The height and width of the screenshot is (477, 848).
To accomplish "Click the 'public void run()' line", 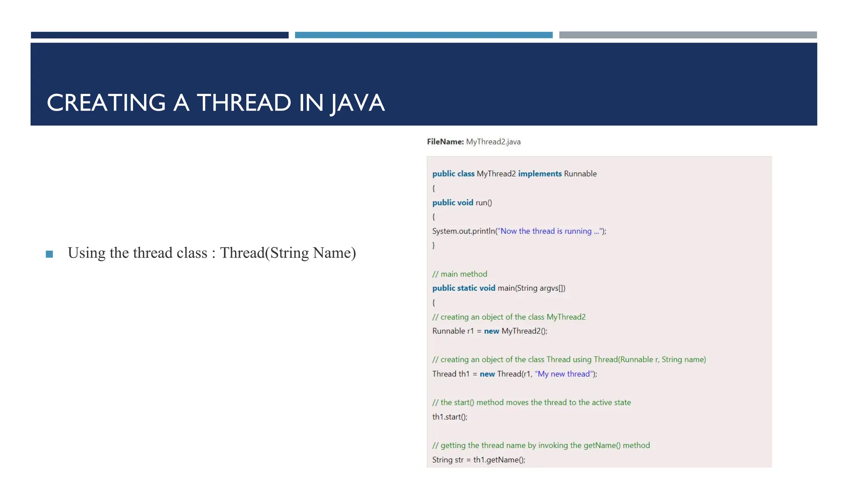I will [462, 202].
